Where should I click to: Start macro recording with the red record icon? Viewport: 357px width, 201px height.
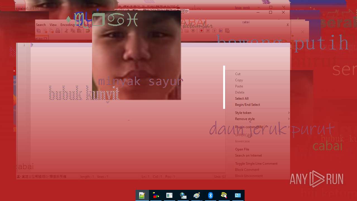[x=201, y=31]
